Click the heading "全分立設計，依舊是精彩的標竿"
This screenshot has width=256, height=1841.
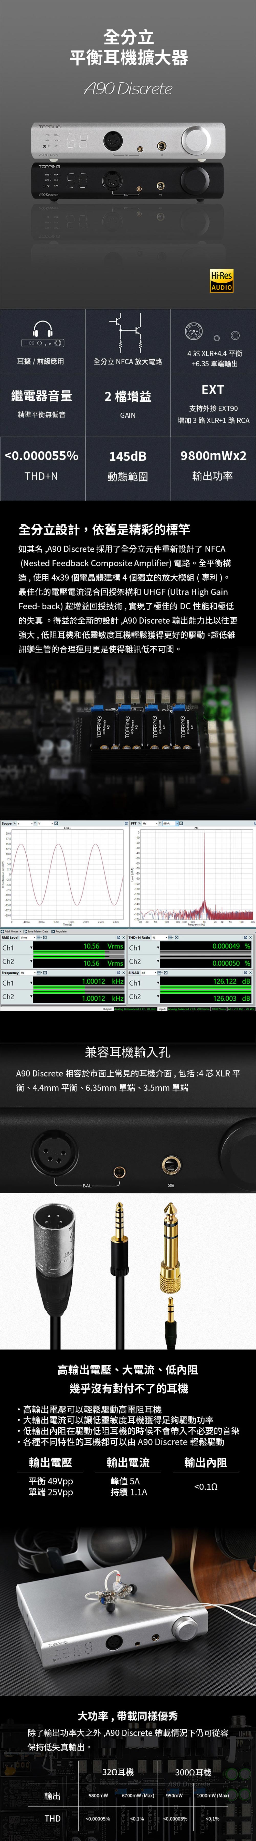tap(104, 530)
